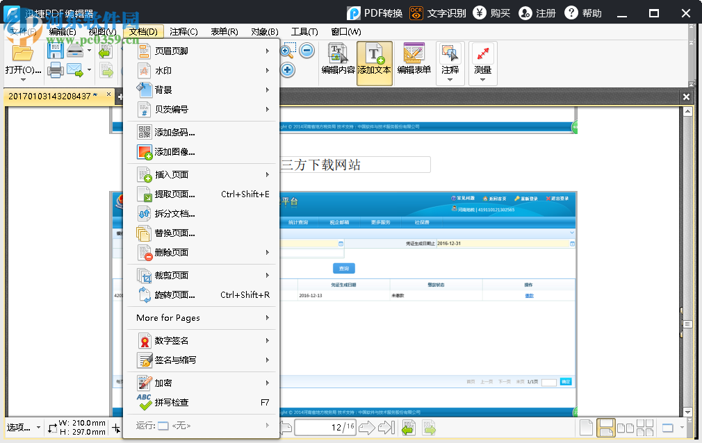This screenshot has height=443, width=702.
Task: Click the 帮助 help button
Action: coord(582,12)
